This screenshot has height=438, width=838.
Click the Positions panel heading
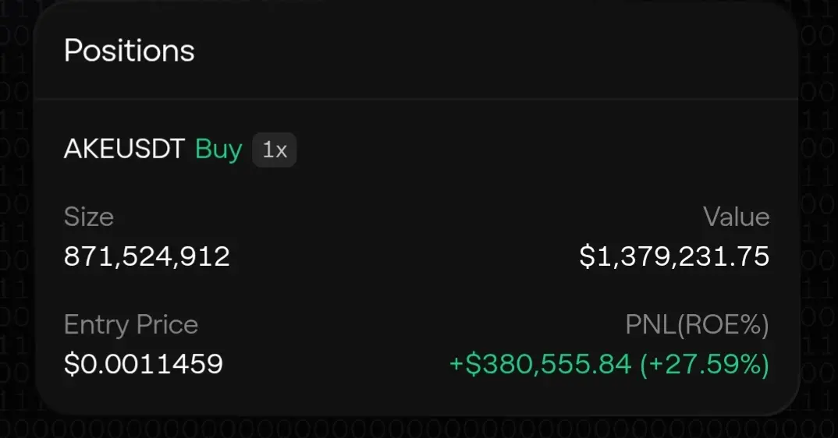(130, 51)
